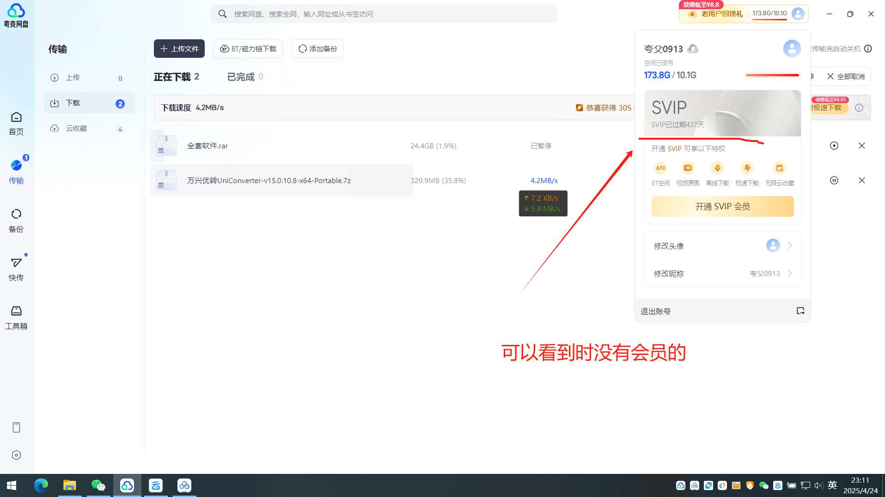Open the 备份 backup section
Screen dimensions: 885x497
tap(16, 221)
